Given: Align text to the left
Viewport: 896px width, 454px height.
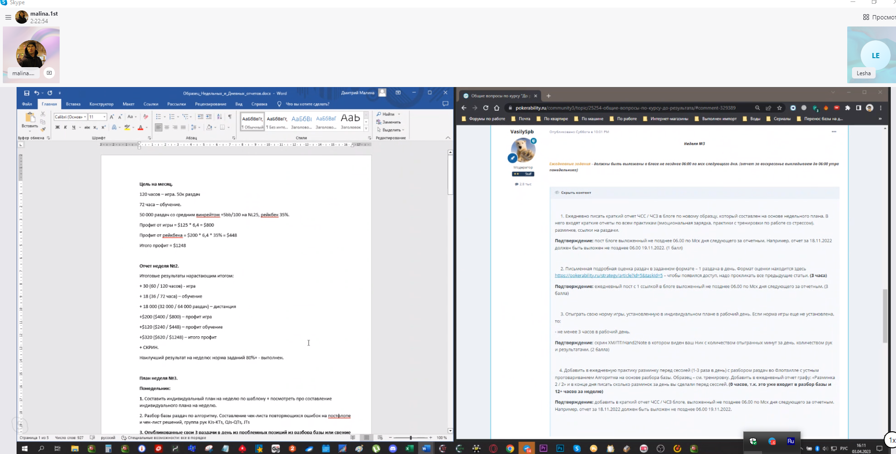Looking at the screenshot, I should coord(159,127).
